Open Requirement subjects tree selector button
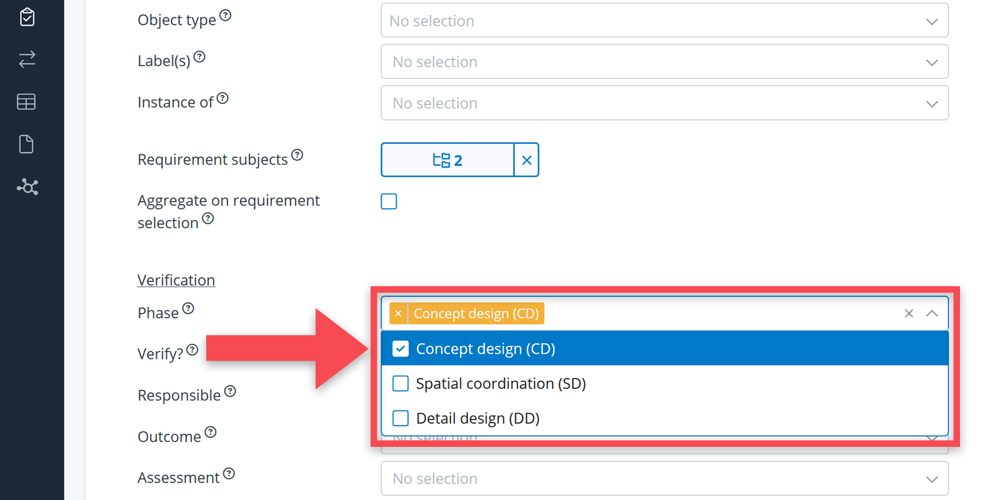1000x500 pixels. (447, 161)
